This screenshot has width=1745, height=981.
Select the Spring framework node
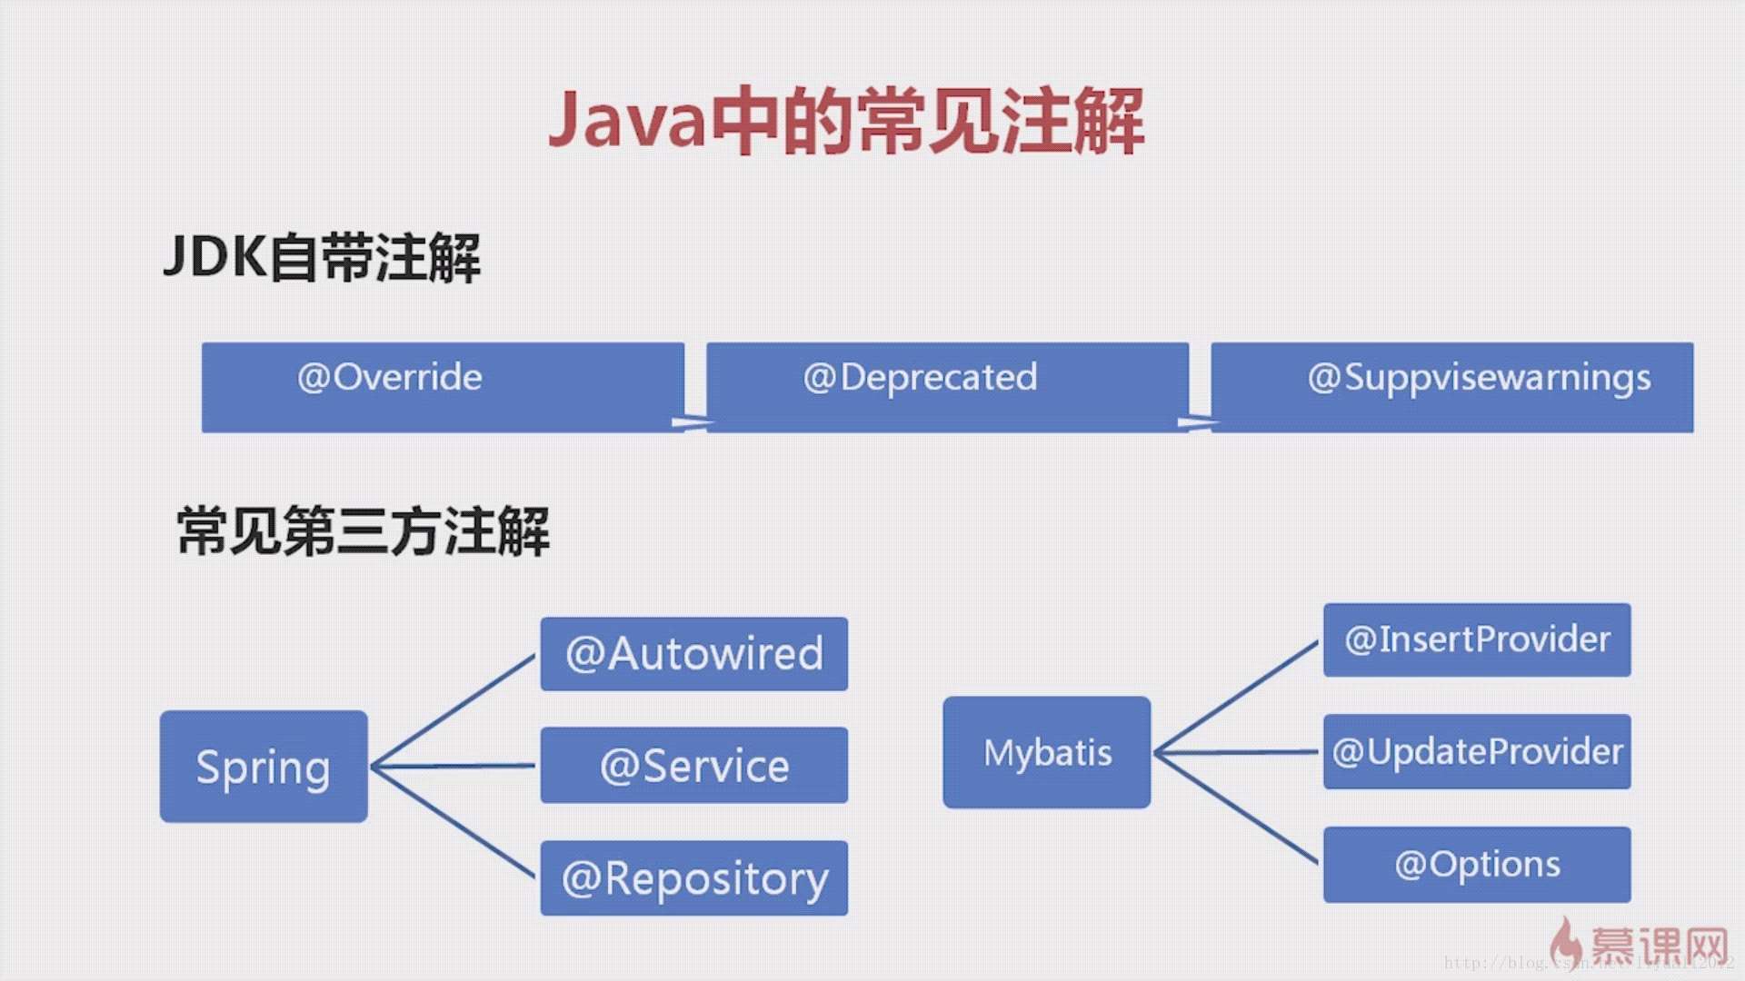pos(264,764)
